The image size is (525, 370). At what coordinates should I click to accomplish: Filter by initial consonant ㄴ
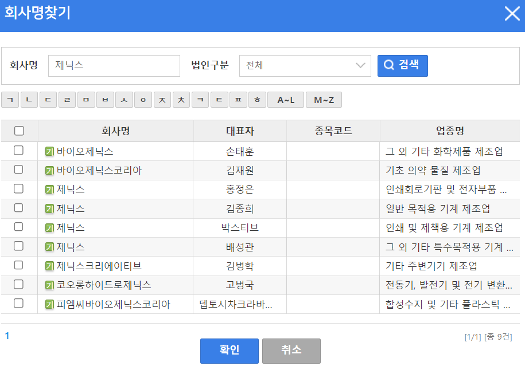pyautogui.click(x=29, y=100)
